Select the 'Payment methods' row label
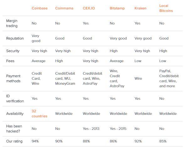The height and width of the screenshot is (149, 191). point(13,78)
